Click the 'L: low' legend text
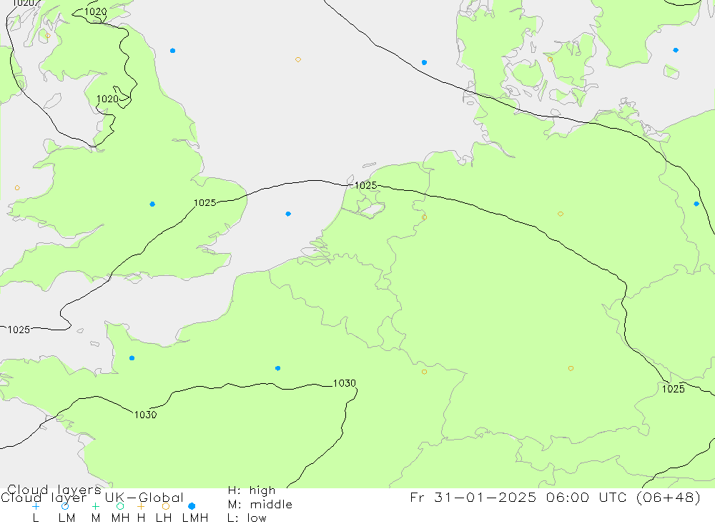This screenshot has height=524, width=715. (x=247, y=518)
